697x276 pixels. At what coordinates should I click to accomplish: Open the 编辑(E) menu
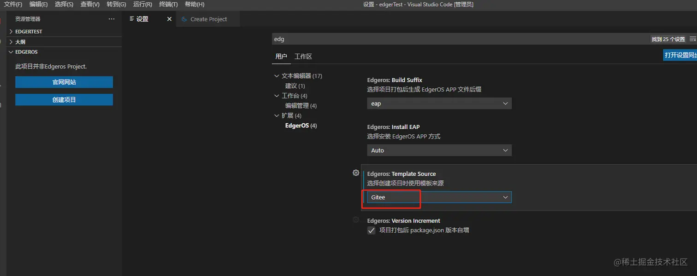click(39, 5)
